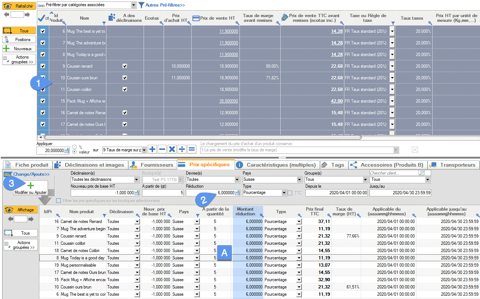The image size is (480, 299).
Task: Click the search icon in the Prix final TTC header
Action: click(329, 216)
